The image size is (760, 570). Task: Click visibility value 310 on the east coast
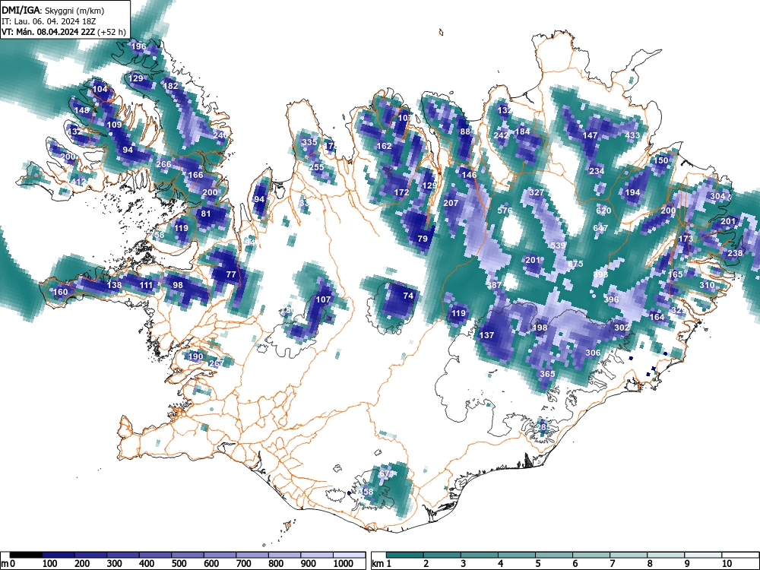pyautogui.click(x=707, y=285)
